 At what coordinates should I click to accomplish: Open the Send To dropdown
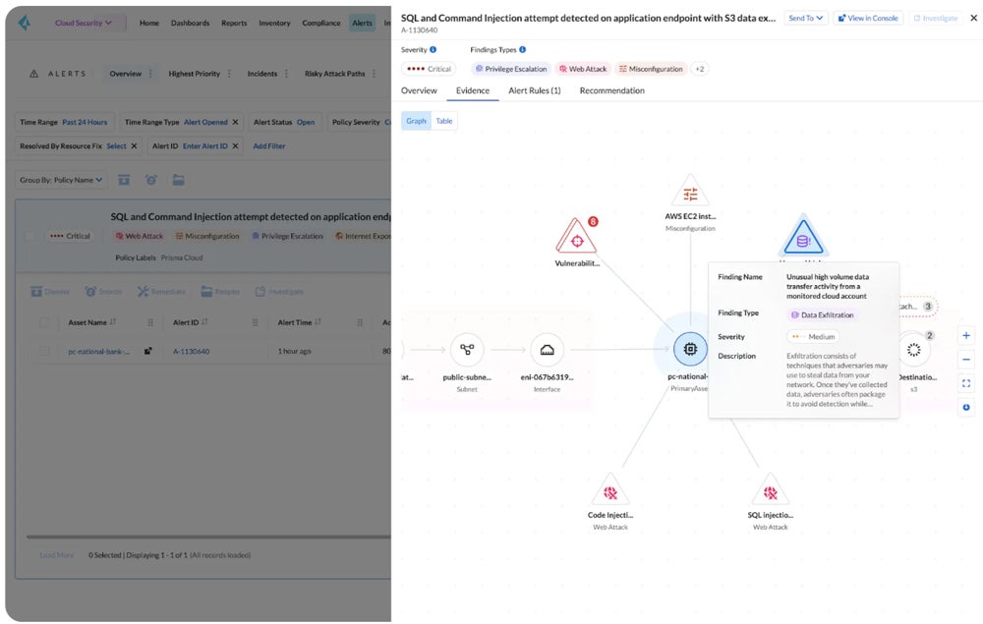pos(806,18)
